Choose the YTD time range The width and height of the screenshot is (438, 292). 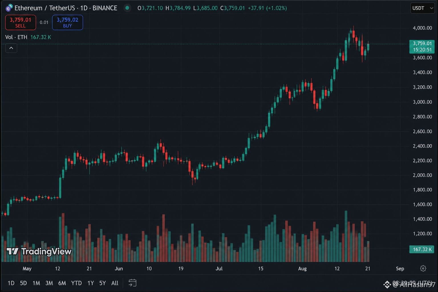coord(76,283)
